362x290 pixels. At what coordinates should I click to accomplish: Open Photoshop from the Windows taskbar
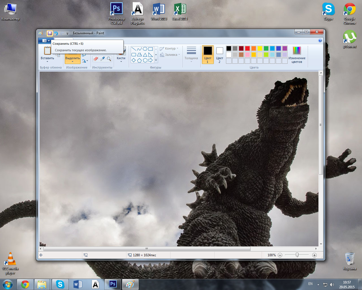point(113,284)
